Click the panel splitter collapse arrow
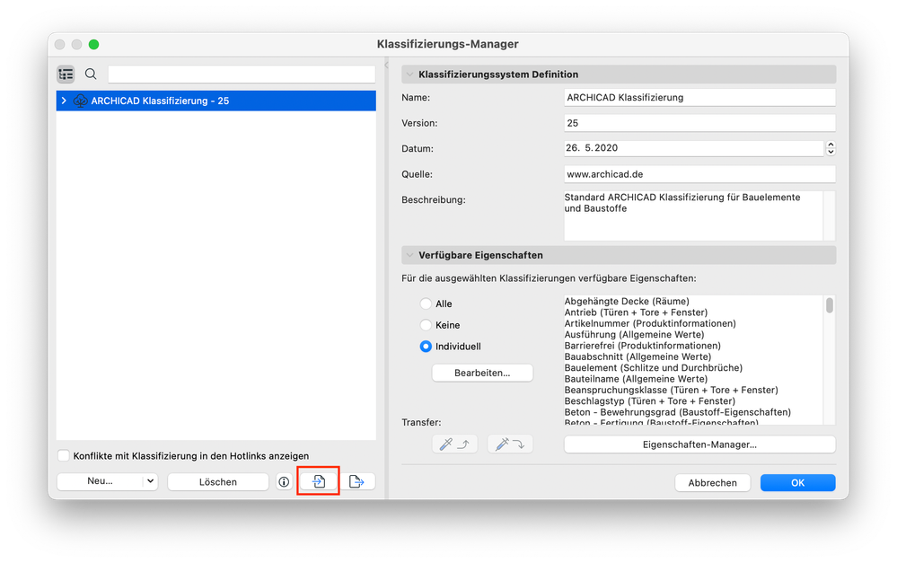Screen dimensions: 897x563 pyautogui.click(x=387, y=66)
